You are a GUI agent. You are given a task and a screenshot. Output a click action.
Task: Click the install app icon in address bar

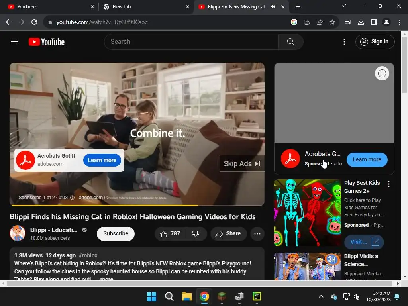click(x=307, y=22)
